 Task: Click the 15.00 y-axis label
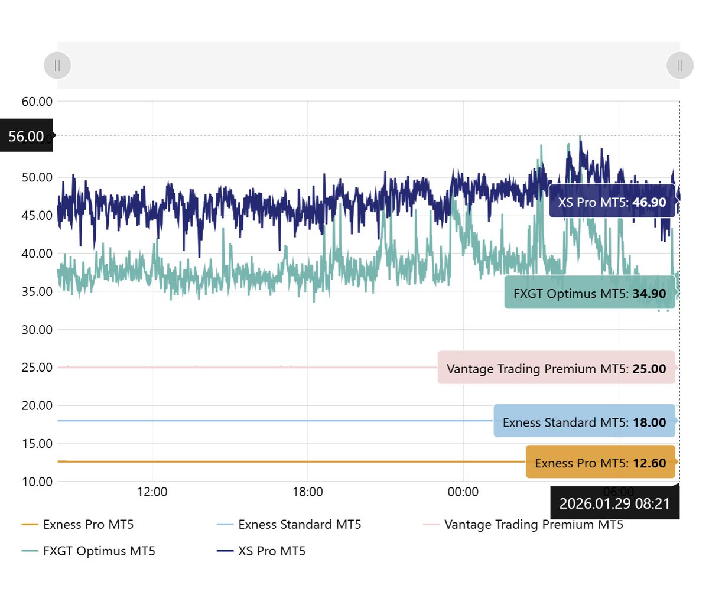tap(37, 443)
